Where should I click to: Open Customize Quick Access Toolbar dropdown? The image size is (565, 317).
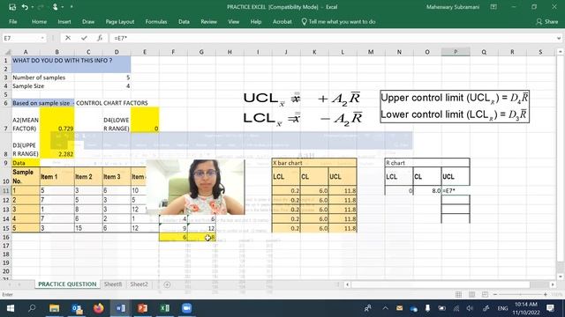pos(72,7)
